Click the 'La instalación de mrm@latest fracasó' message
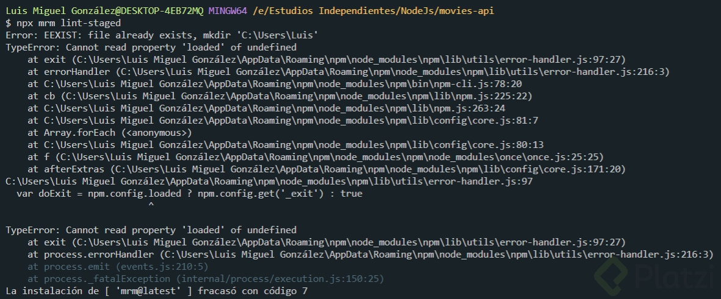The image size is (721, 299). coord(156,290)
